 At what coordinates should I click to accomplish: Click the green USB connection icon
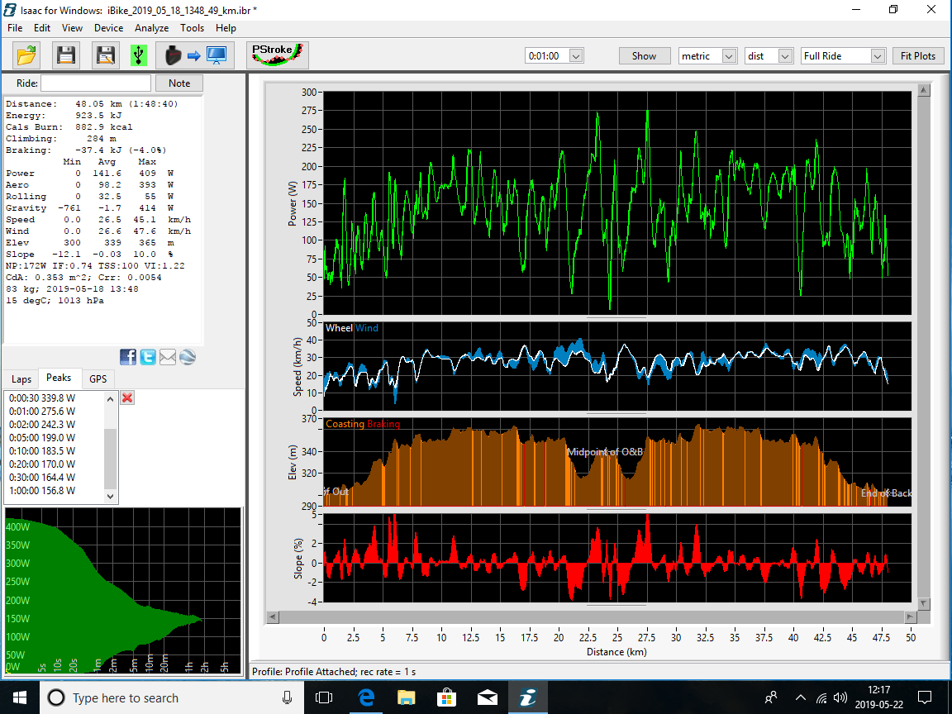(x=139, y=55)
